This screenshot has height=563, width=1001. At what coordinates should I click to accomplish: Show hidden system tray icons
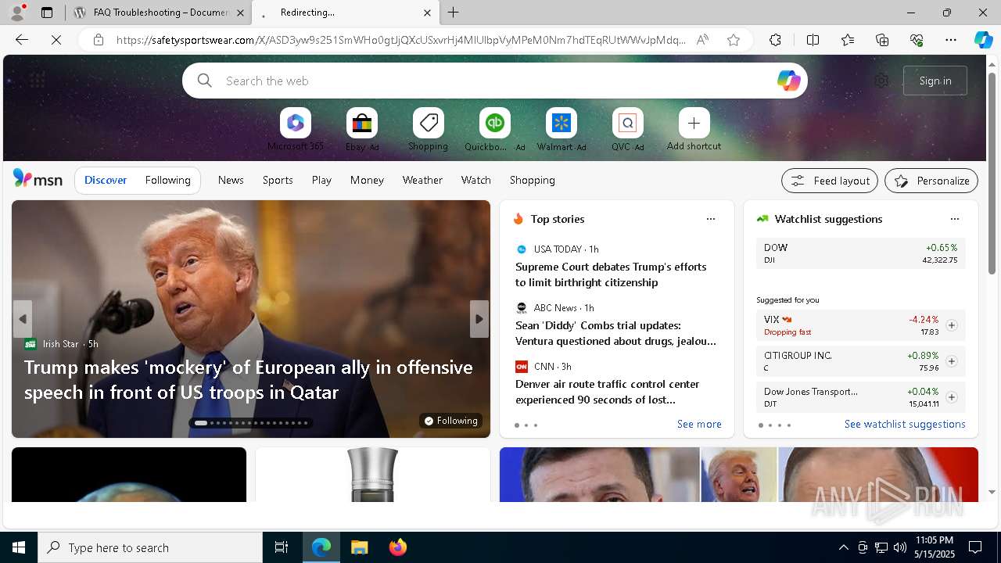pos(843,547)
